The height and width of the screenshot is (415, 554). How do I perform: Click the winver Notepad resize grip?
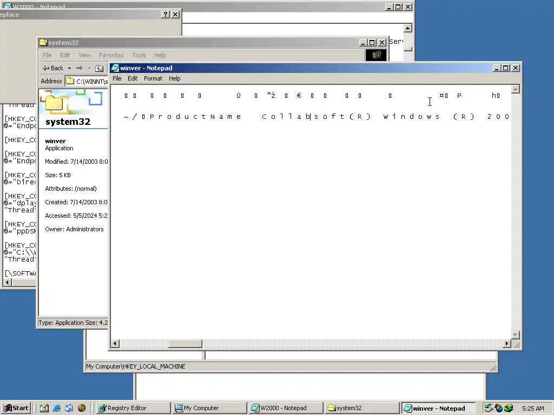coord(517,345)
